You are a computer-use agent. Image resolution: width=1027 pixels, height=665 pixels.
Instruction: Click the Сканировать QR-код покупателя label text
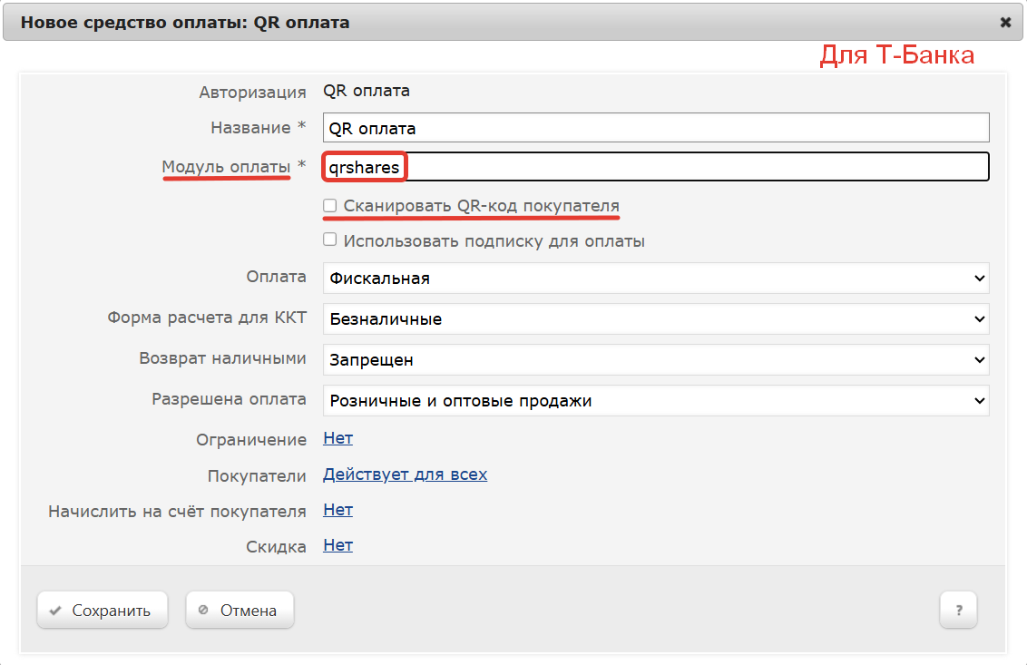481,206
